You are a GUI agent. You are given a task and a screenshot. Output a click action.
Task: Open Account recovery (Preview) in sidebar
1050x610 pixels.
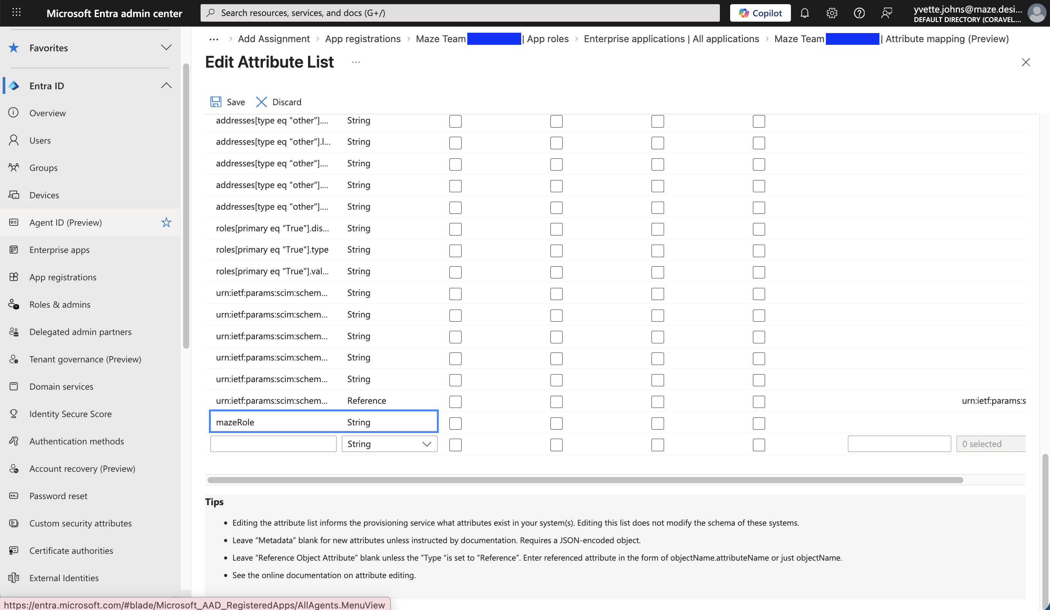(82, 468)
